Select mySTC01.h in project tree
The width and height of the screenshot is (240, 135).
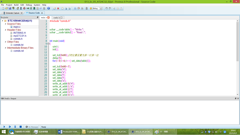coord(20,36)
